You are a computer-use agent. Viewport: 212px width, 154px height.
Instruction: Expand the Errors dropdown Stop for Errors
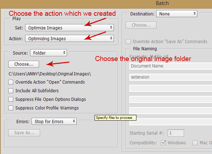54,121
